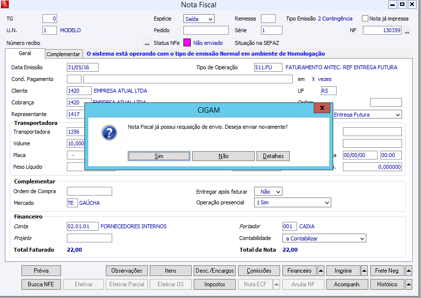Click the Remessa input field

coord(268,19)
